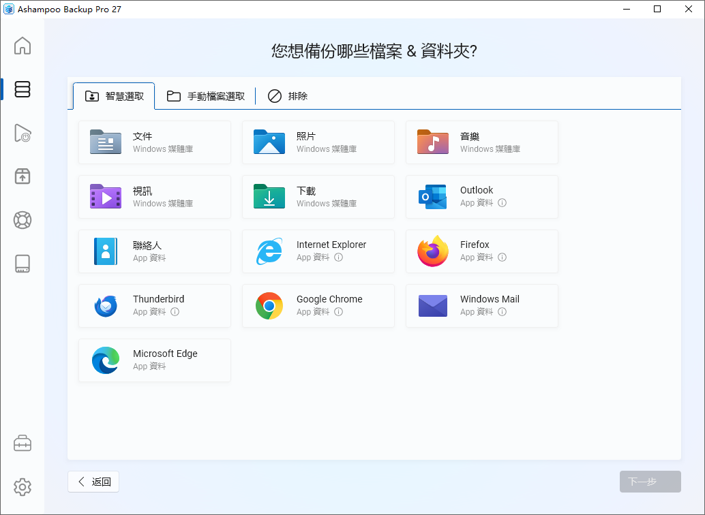Show info for Google Chrome App 資料
This screenshot has height=515, width=705.
pyautogui.click(x=339, y=311)
